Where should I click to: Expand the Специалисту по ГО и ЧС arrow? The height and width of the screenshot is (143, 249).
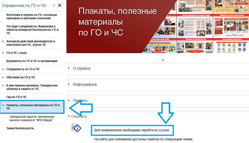pyautogui.click(x=3, y=69)
